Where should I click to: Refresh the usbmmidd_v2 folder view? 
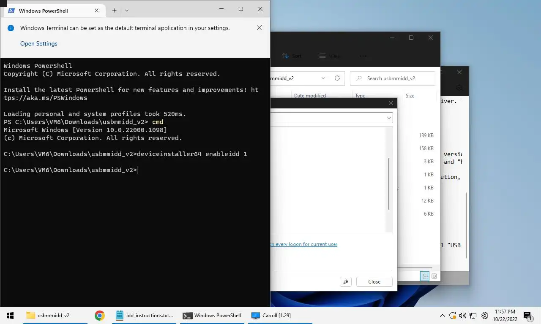pyautogui.click(x=337, y=78)
